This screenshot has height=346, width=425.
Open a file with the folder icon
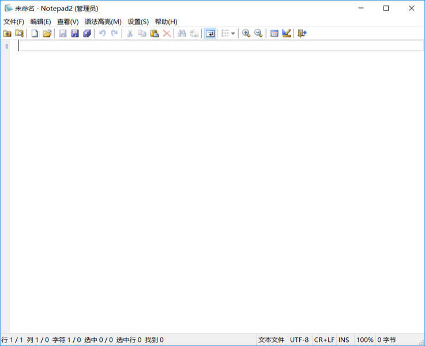(47, 33)
